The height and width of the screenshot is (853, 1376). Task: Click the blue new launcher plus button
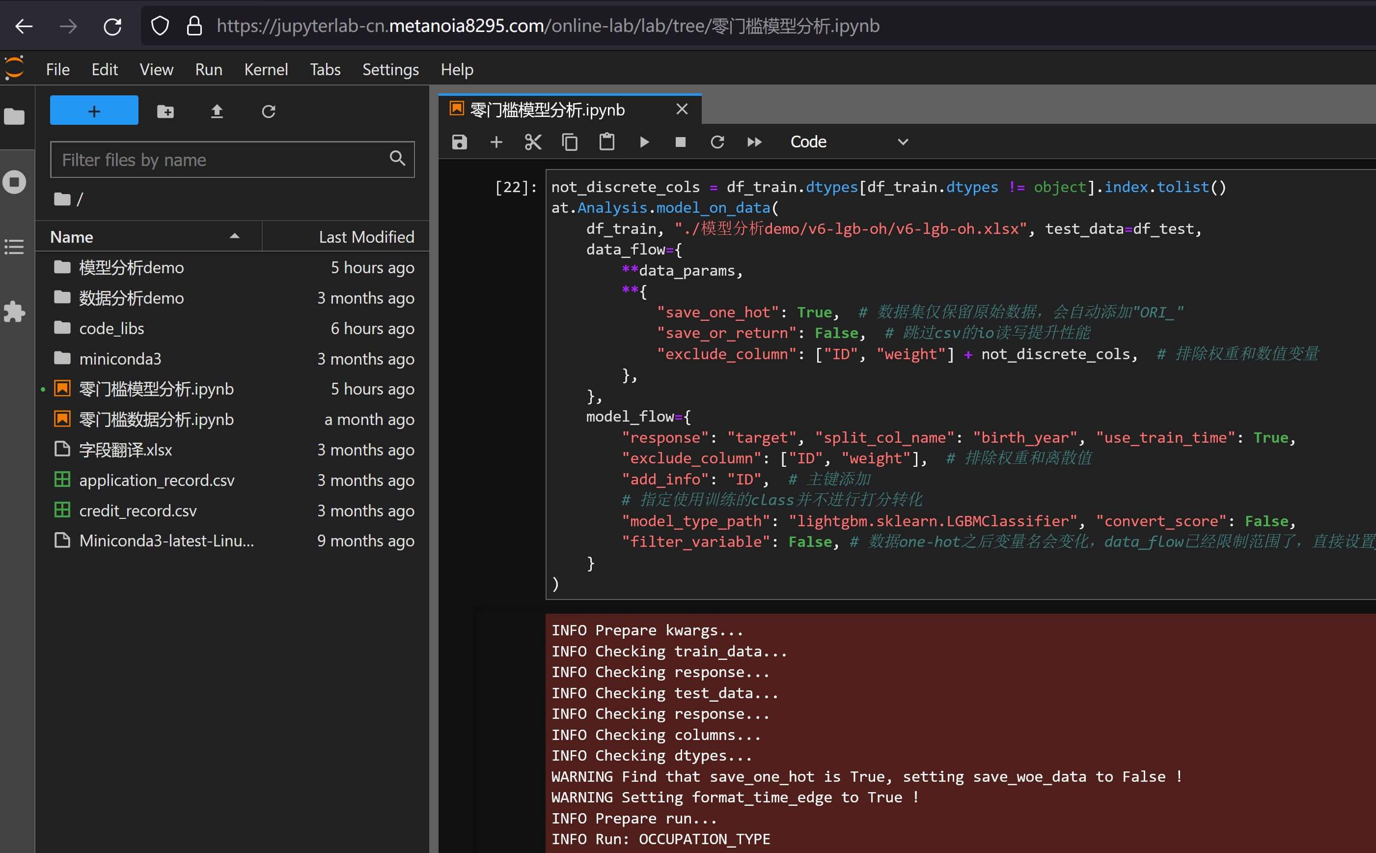(x=94, y=111)
